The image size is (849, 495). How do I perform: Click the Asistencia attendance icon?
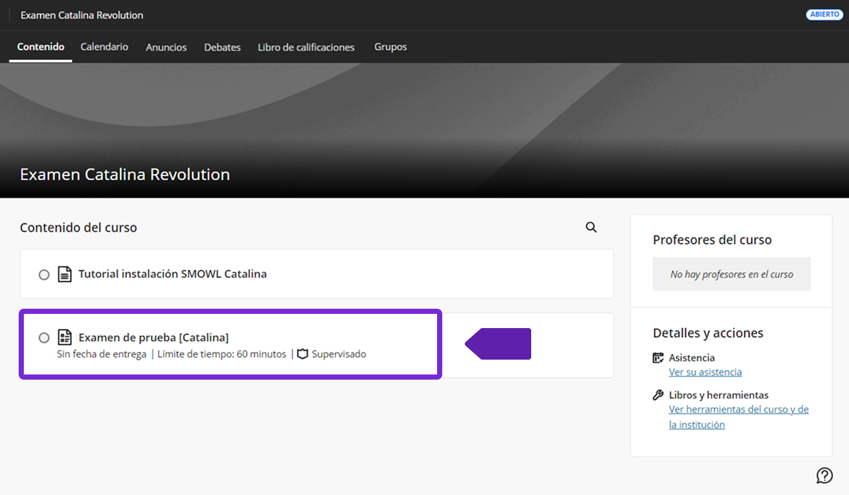click(x=658, y=358)
